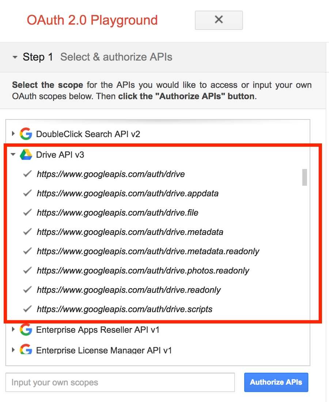The height and width of the screenshot is (402, 329).
Task: Toggle the drive.file scope checkmark
Action: (27, 213)
